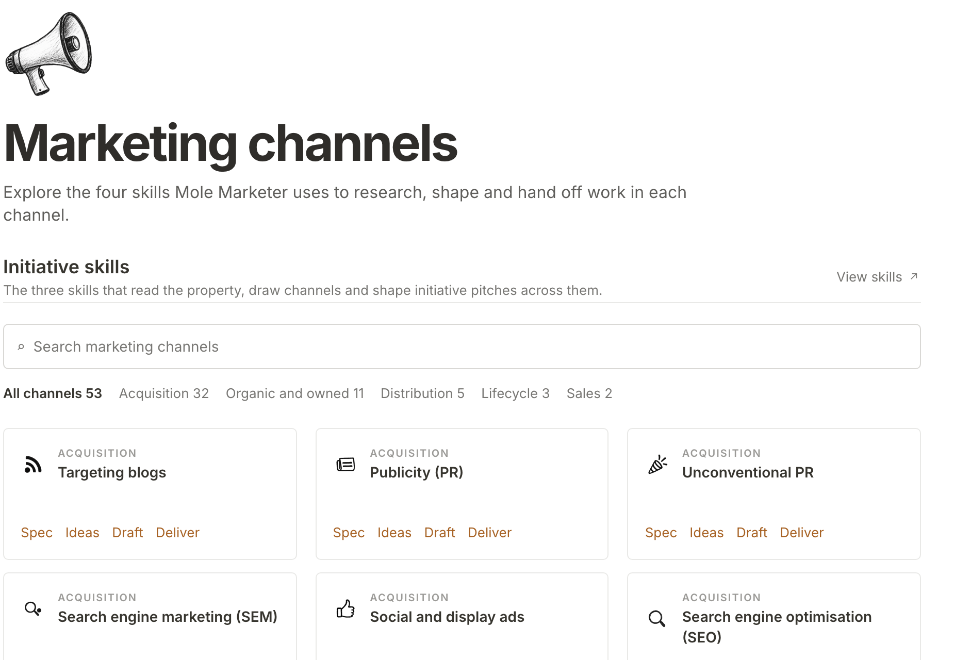The image size is (954, 660).
Task: Open Deliver for Unconventional PR
Action: click(802, 533)
